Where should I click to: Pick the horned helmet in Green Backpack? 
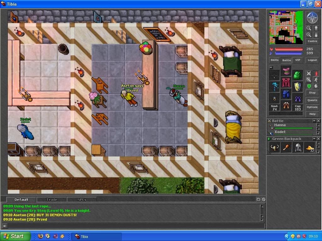[275, 147]
